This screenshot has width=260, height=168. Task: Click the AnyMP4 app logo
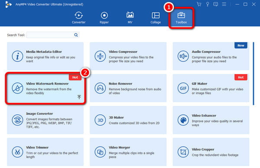(x=8, y=4)
